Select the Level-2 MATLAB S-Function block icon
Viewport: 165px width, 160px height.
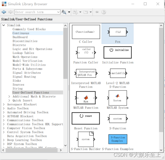pos(118,73)
